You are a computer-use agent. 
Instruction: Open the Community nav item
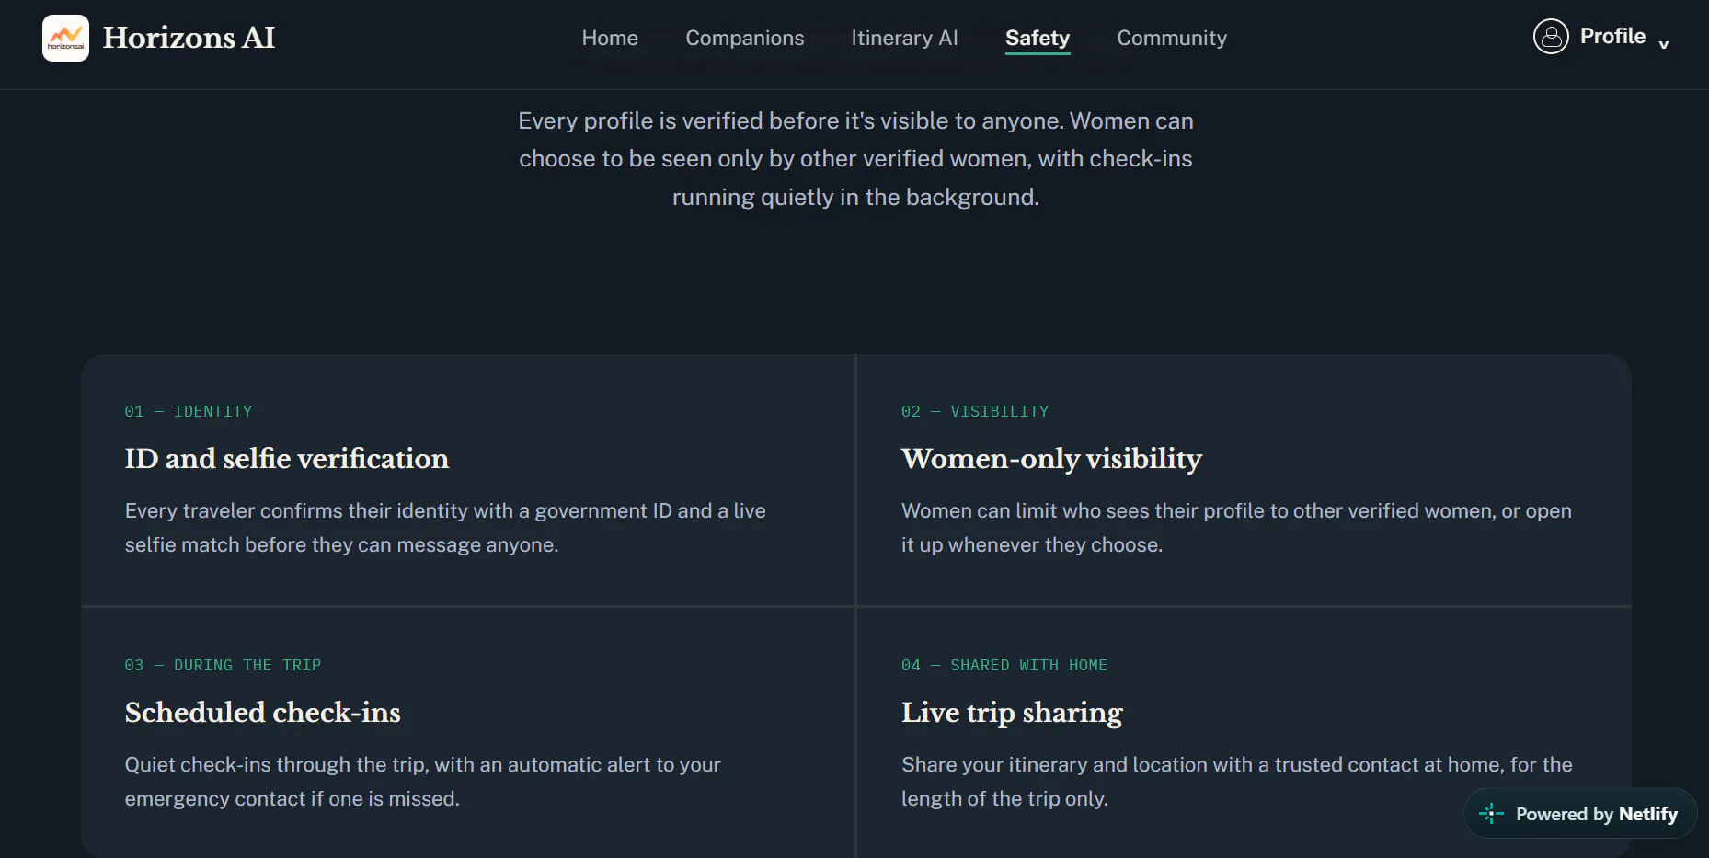1172,38
